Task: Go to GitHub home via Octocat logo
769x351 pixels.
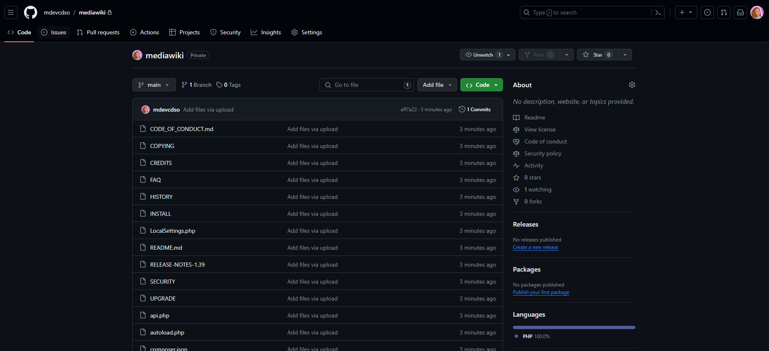Action: tap(31, 12)
